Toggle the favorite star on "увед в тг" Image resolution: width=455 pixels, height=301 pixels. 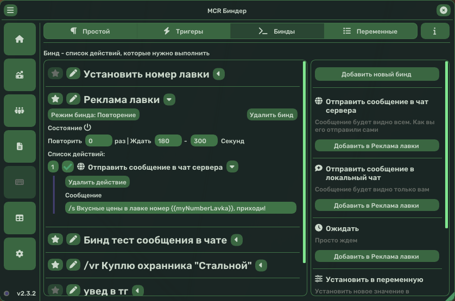point(55,290)
